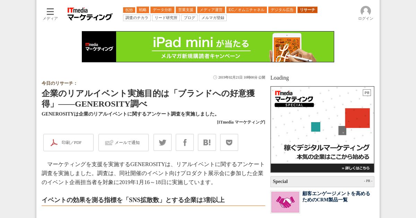Image resolution: width=416 pixels, height=218 pixels.
Task: Open the デジタル広告 category tab
Action: click(282, 10)
